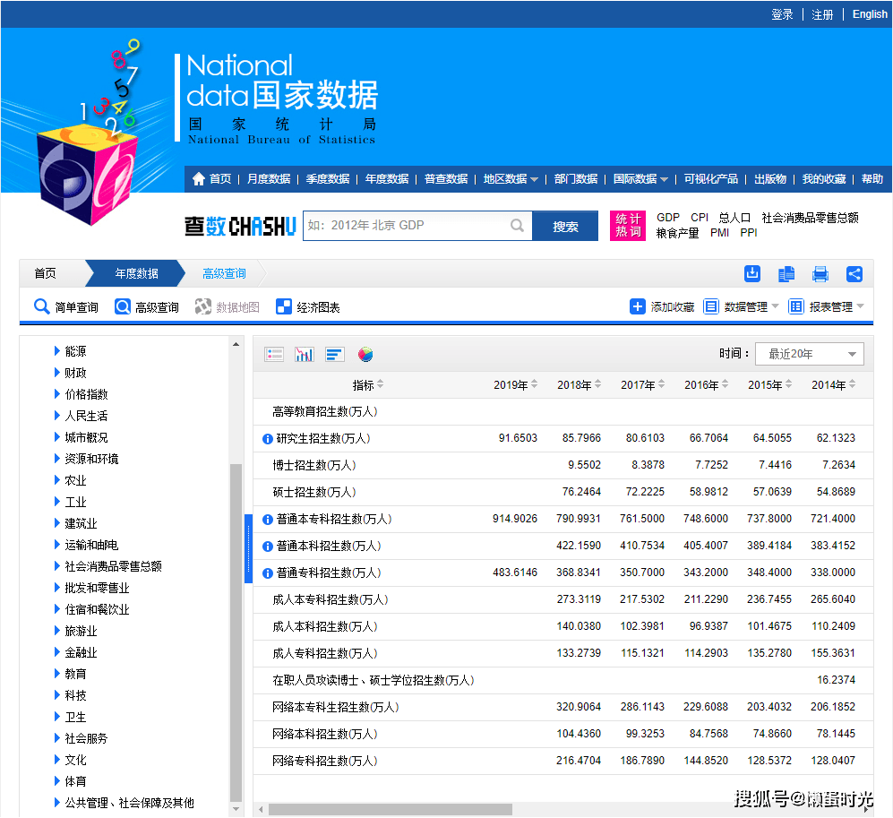Switch to the pie chart view
The image size is (893, 818).
tap(365, 354)
